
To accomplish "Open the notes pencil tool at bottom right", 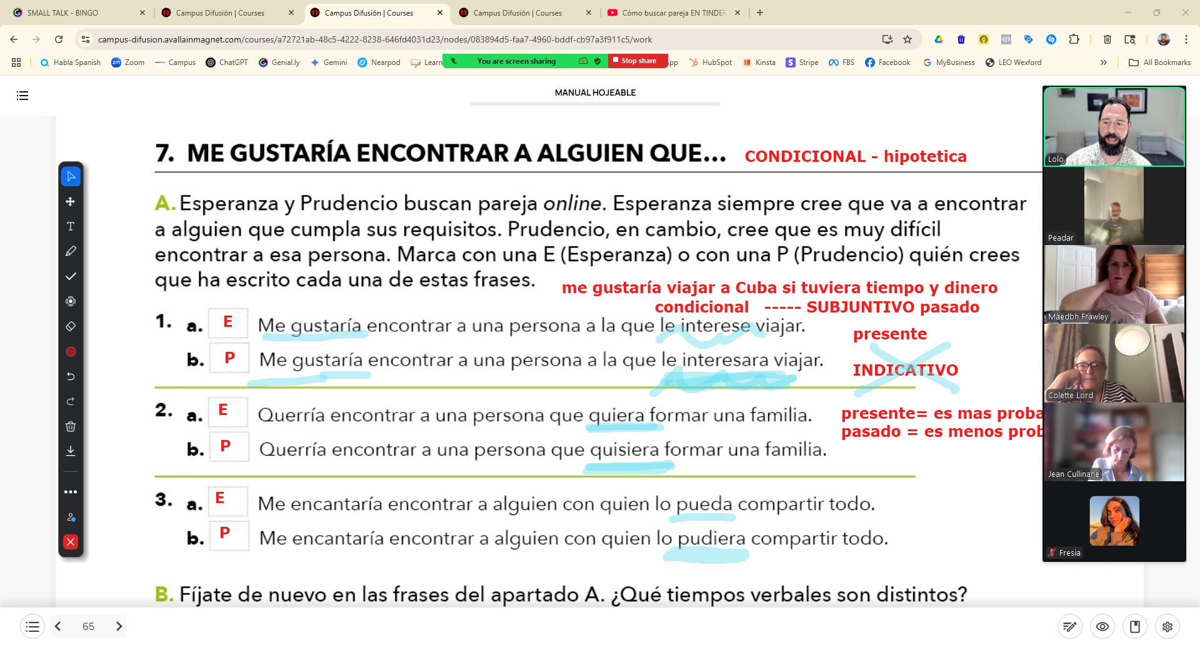I will (1070, 626).
